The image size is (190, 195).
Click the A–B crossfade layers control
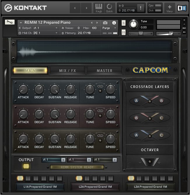pyautogui.click(x=150, y=101)
